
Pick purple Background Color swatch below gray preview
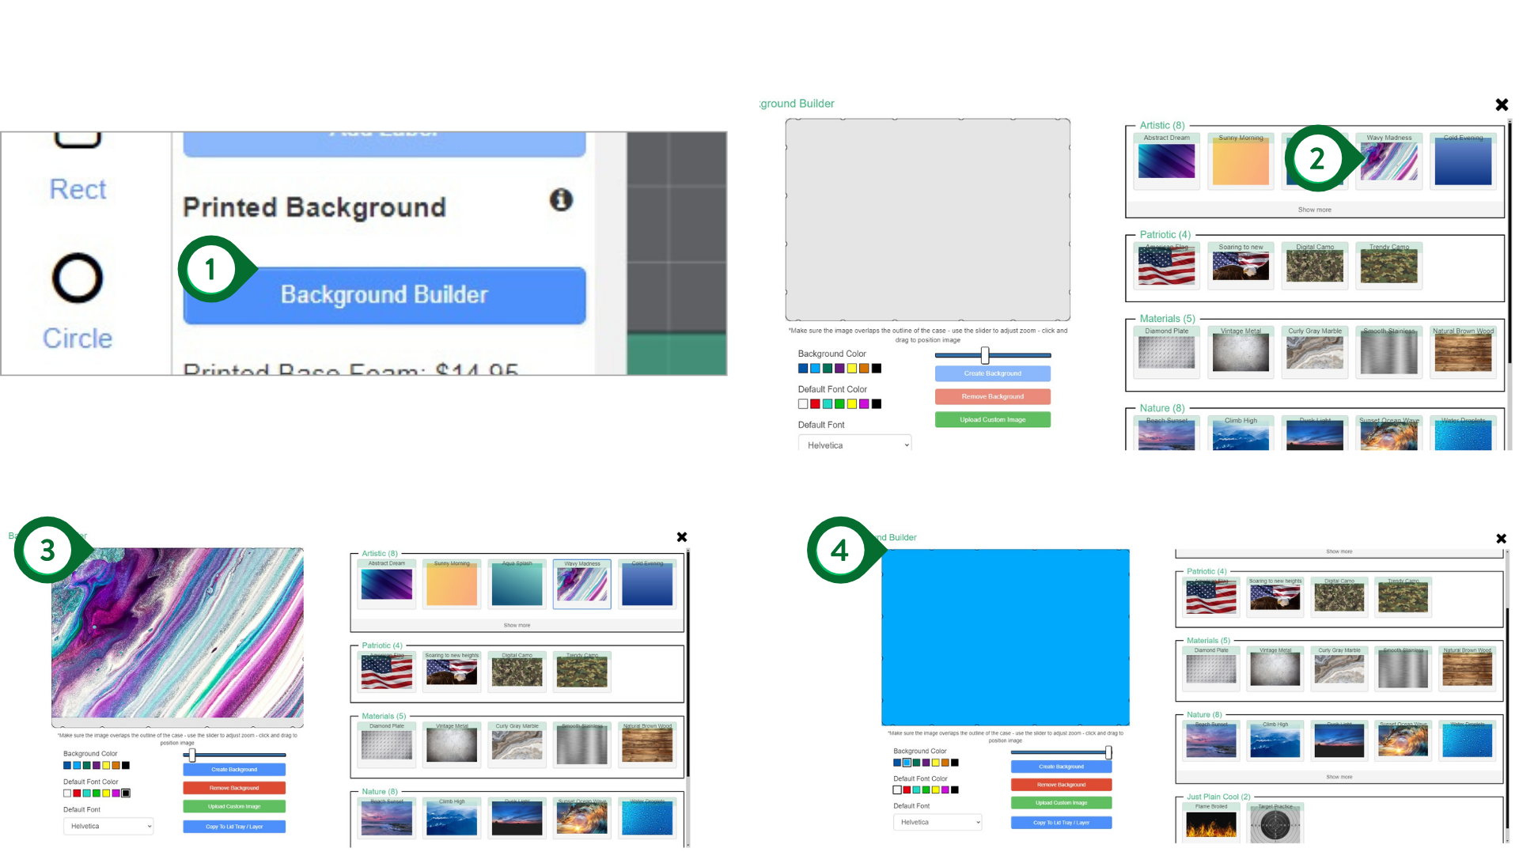point(839,369)
